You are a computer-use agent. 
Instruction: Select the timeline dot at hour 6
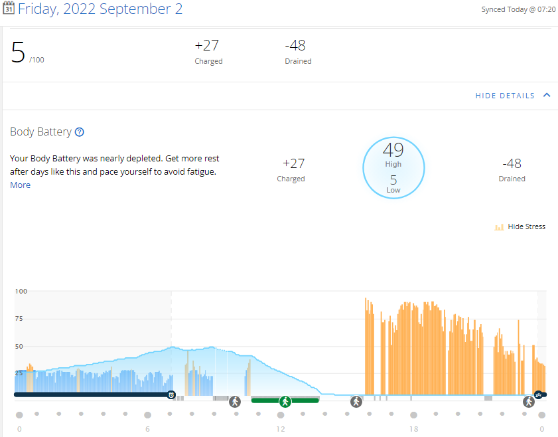(x=147, y=415)
